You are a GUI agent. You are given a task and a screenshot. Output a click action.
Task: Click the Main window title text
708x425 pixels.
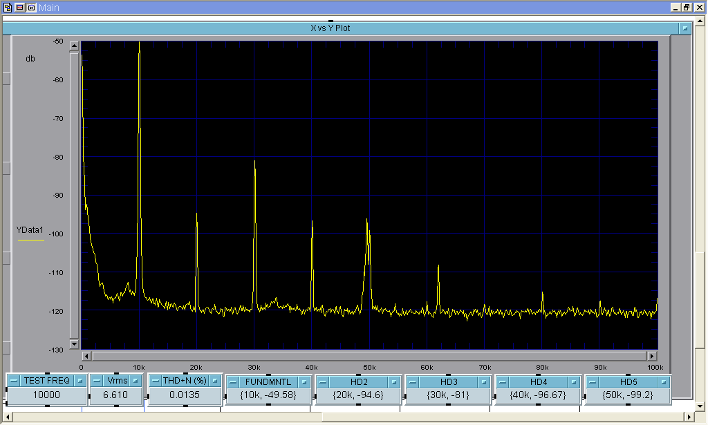(x=49, y=8)
